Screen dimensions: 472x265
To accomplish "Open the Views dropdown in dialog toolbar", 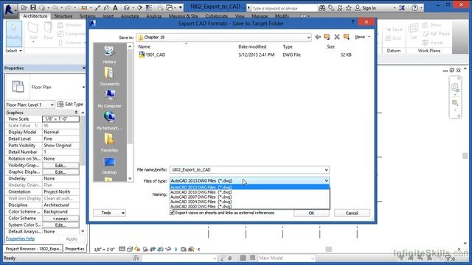I will (362, 37).
